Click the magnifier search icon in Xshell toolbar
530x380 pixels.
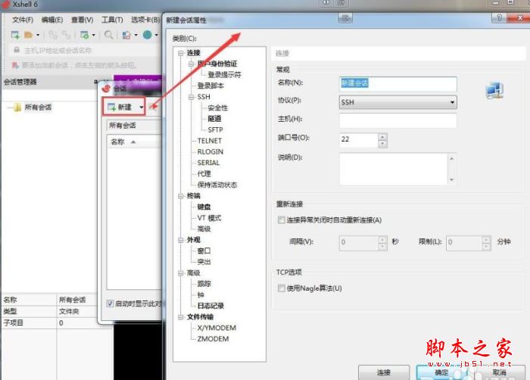(108, 35)
